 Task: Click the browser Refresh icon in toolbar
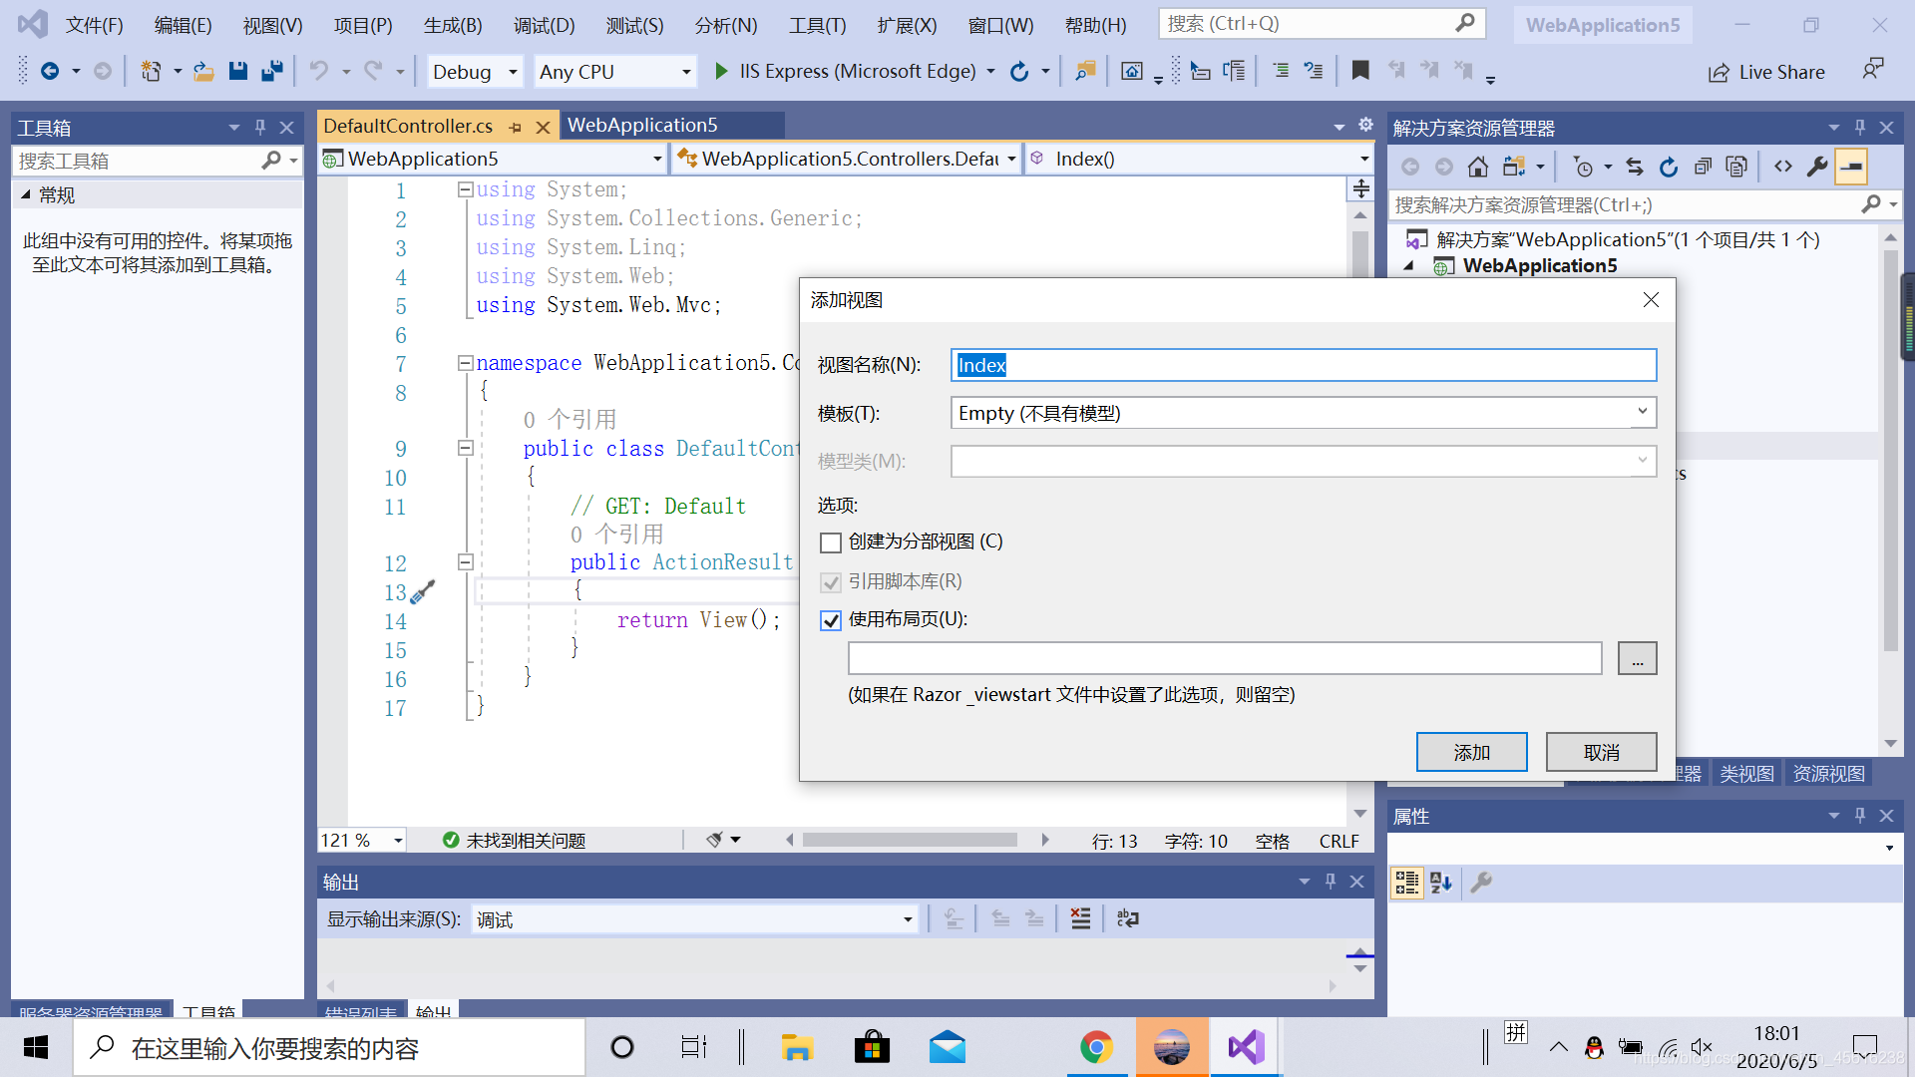1018,71
